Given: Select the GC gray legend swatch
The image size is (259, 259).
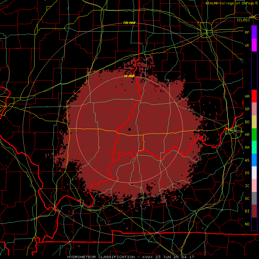Looking at the screenshot, I should (254, 198).
